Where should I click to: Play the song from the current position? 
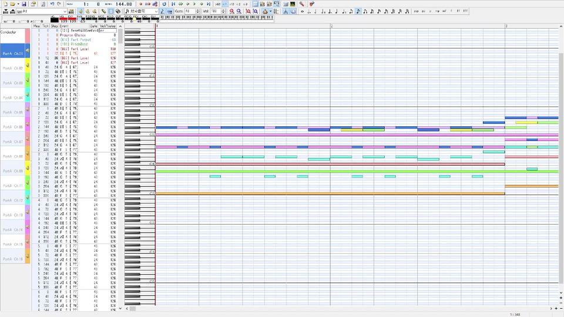(194, 4)
